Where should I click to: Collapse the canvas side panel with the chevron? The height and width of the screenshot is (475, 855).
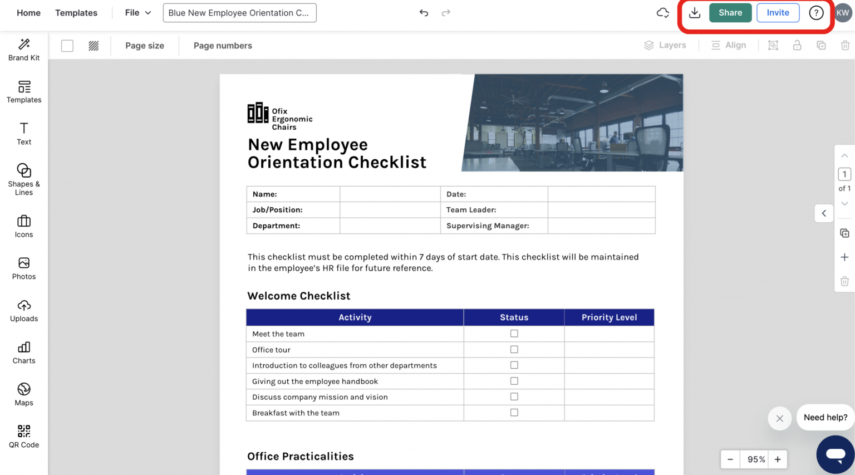(x=824, y=213)
